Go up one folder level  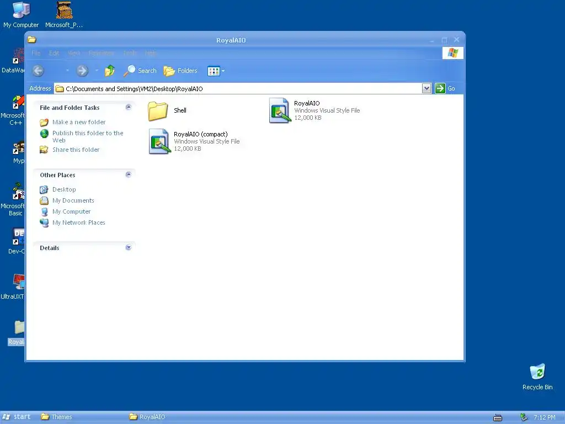click(110, 71)
